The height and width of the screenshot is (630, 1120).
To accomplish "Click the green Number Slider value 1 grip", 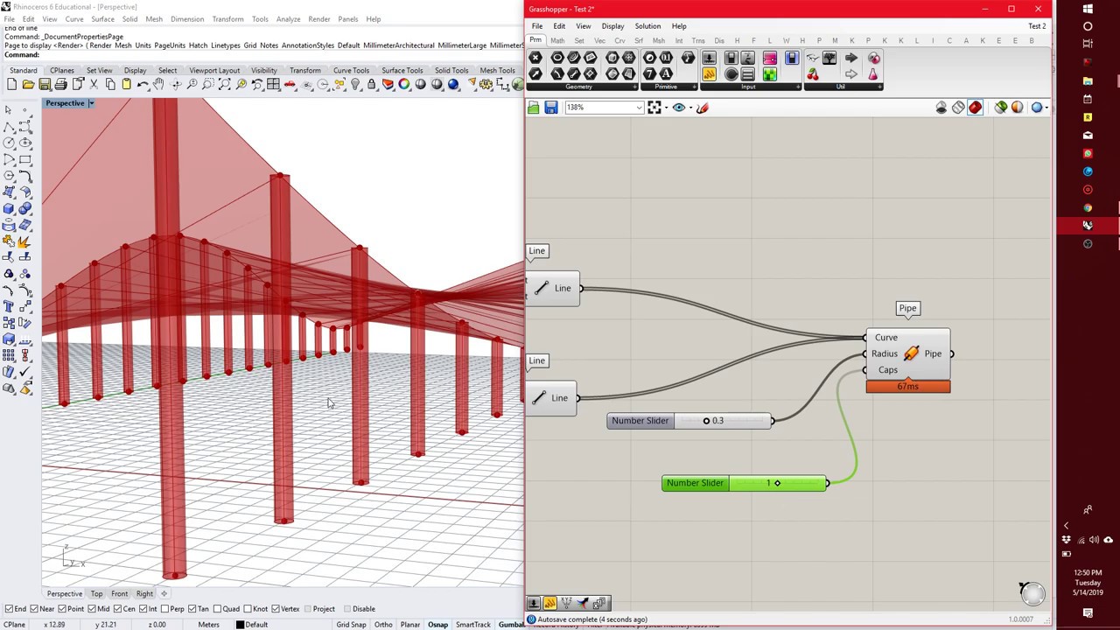I will pos(777,483).
